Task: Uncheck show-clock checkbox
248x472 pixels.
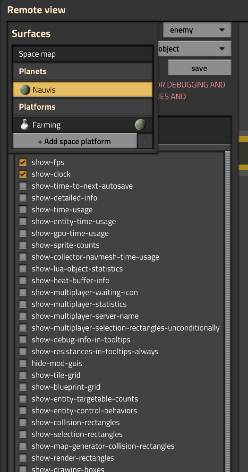Action: pyautogui.click(x=23, y=174)
